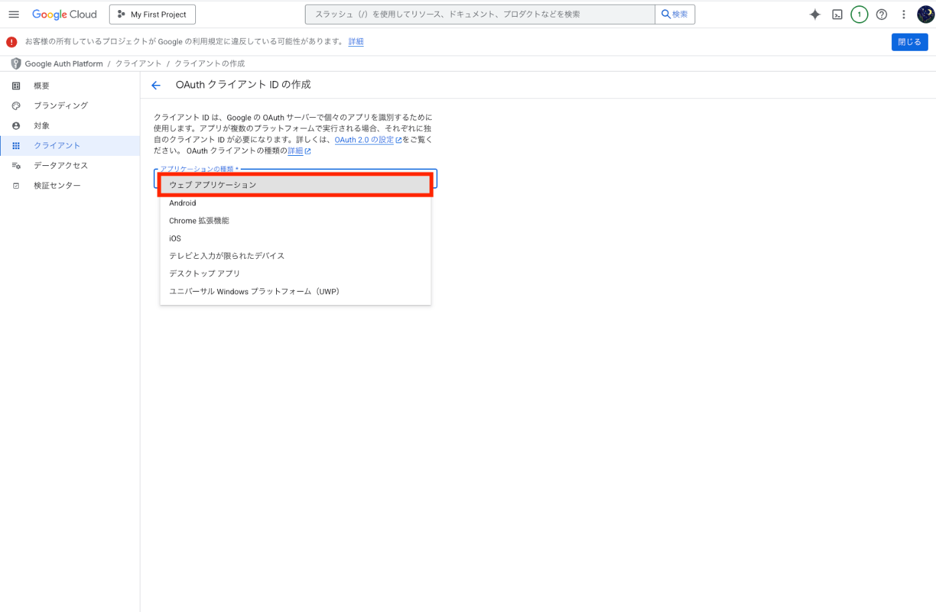
Task: Click the Google Cloud logo
Action: pos(64,14)
